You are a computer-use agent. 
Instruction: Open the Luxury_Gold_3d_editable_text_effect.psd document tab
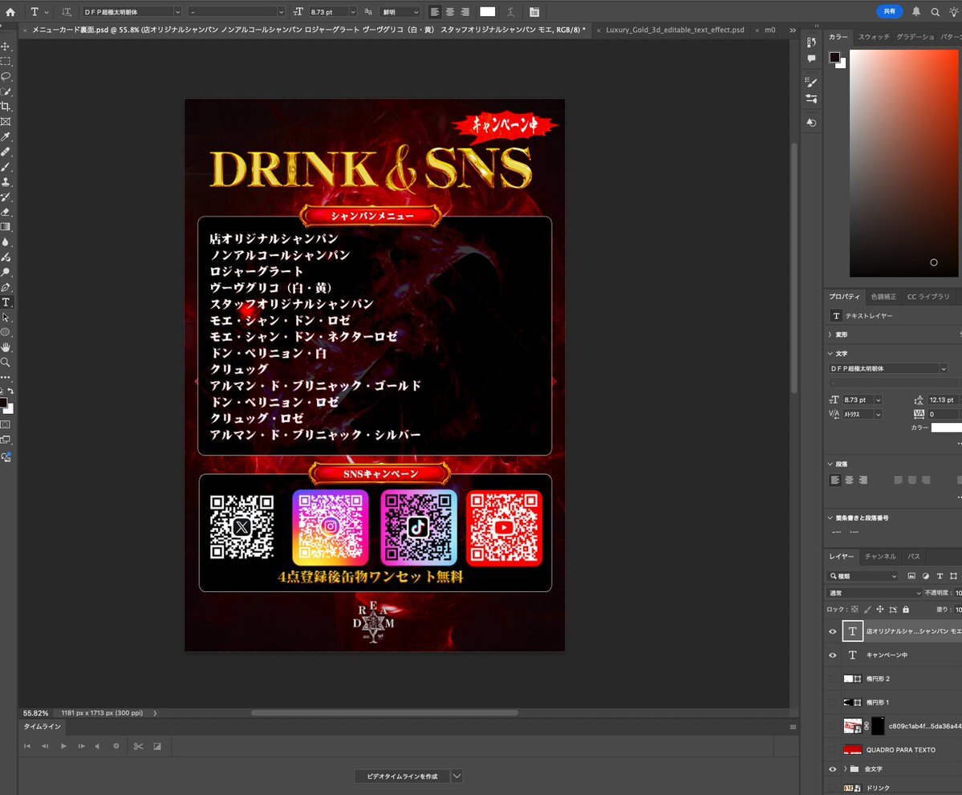(675, 30)
